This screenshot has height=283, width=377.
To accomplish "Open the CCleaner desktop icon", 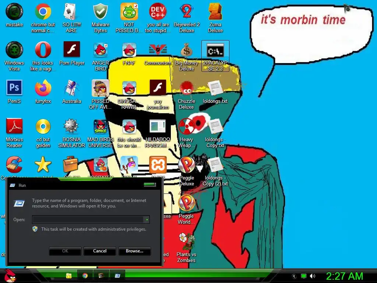I will [14, 165].
